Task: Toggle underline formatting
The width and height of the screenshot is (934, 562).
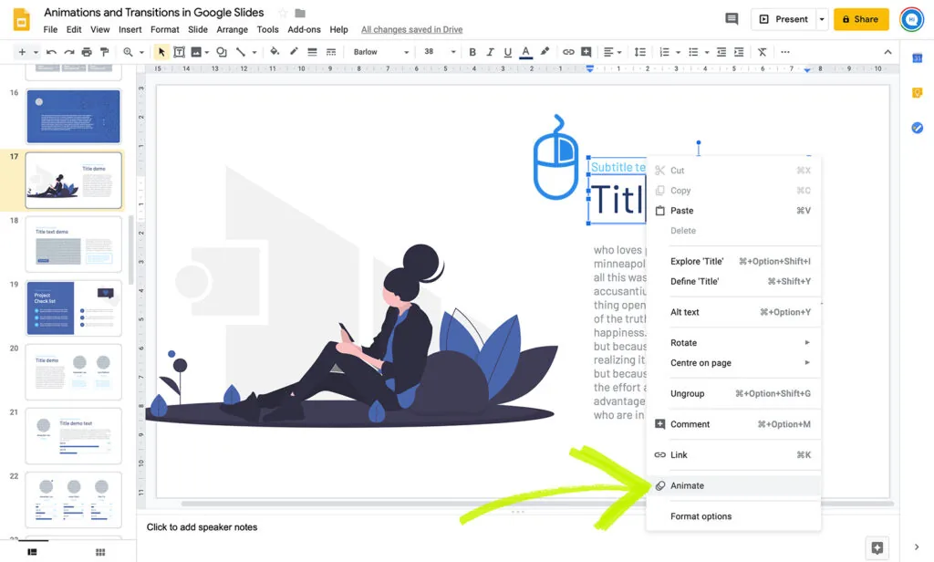Action: pyautogui.click(x=507, y=52)
